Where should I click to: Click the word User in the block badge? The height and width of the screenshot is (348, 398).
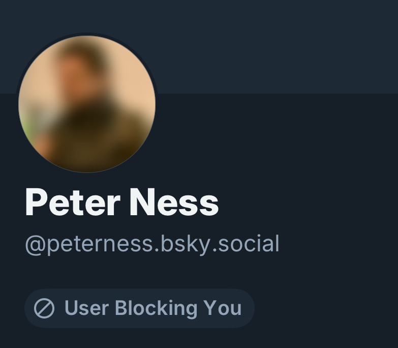[x=86, y=308]
